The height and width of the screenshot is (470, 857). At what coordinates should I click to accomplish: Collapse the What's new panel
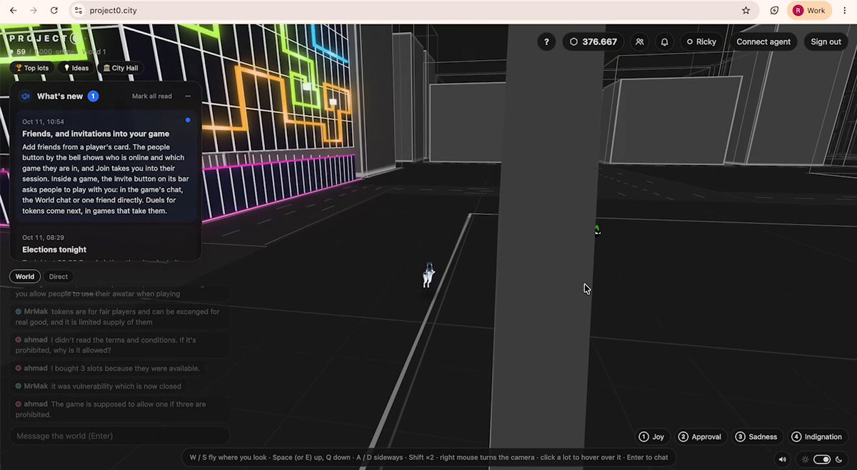pyautogui.click(x=188, y=96)
